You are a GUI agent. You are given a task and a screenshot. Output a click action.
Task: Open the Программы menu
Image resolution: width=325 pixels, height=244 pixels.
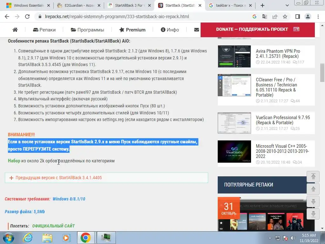pos(87,30)
